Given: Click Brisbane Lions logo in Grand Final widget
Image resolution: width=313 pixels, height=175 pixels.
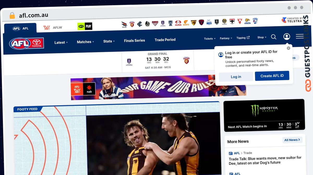Looking at the screenshot, I should [x=186, y=61].
